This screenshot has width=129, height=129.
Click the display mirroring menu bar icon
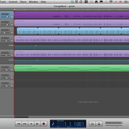pyautogui.click(x=101, y=2)
